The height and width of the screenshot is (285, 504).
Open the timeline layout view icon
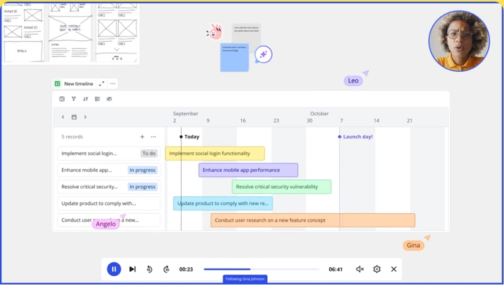(x=62, y=99)
